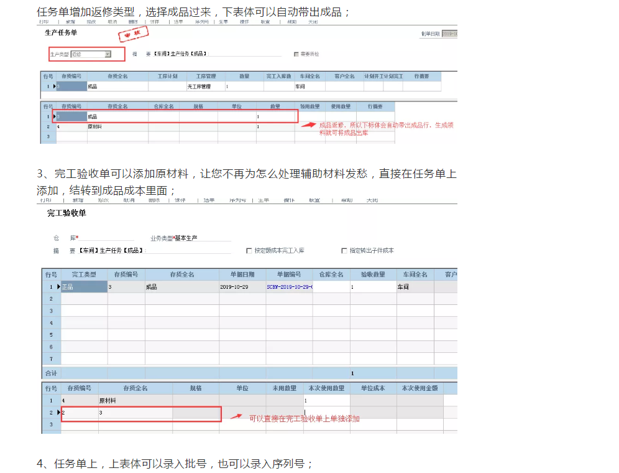Image resolution: width=619 pixels, height=473 pixels.
Task: Open 序列号 in the 生产任务单 toolbar
Action: [x=202, y=22]
